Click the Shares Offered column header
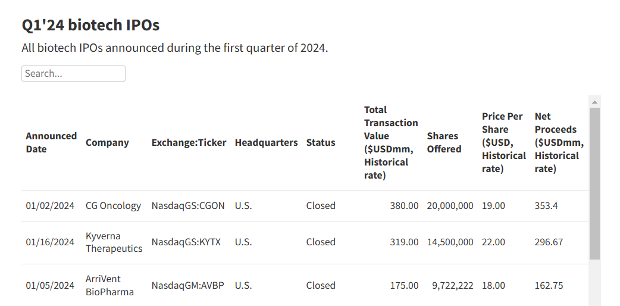Viewport: 620px width, 306px height. (444, 142)
